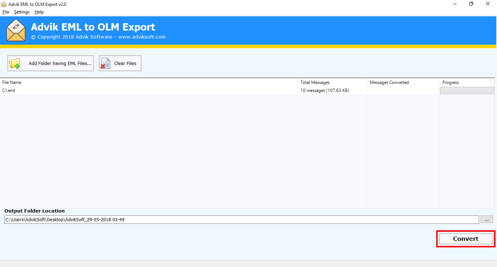
Task: Open the File menu
Action: [x=6, y=12]
